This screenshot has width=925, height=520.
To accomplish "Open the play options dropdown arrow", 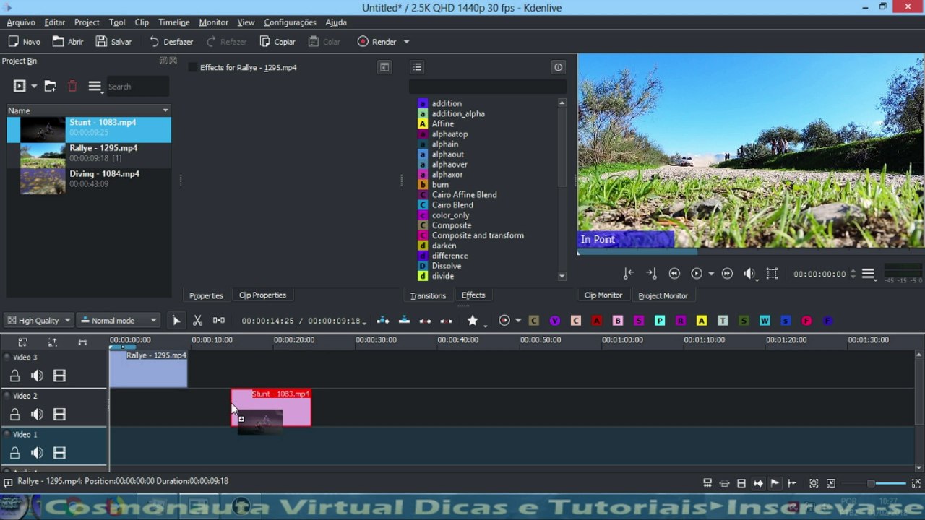I will [x=711, y=274].
